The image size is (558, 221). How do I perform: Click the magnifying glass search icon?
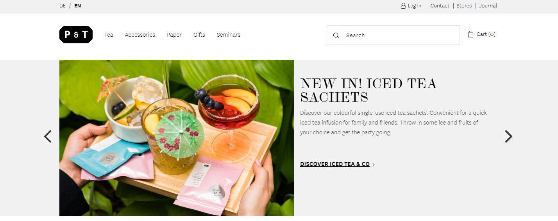click(336, 35)
